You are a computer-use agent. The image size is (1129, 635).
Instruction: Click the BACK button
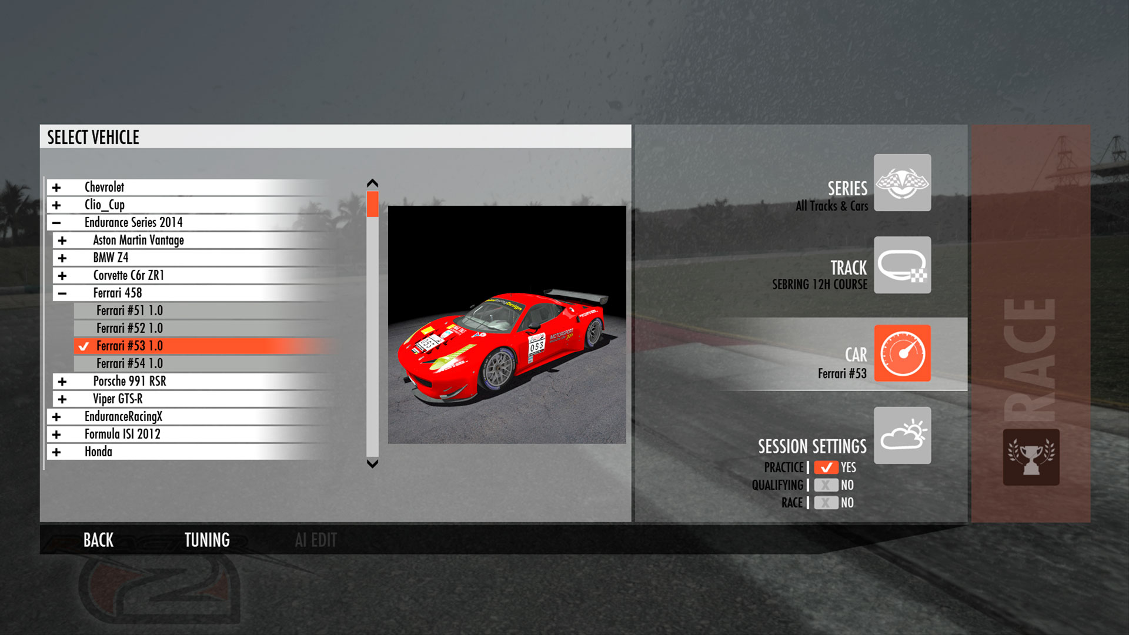(x=98, y=540)
